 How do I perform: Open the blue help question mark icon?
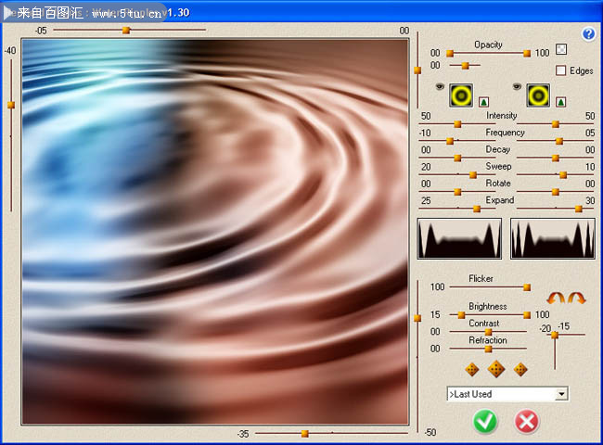(x=588, y=34)
